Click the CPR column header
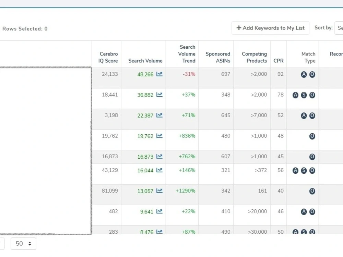The height and width of the screenshot is (257, 343). click(279, 61)
